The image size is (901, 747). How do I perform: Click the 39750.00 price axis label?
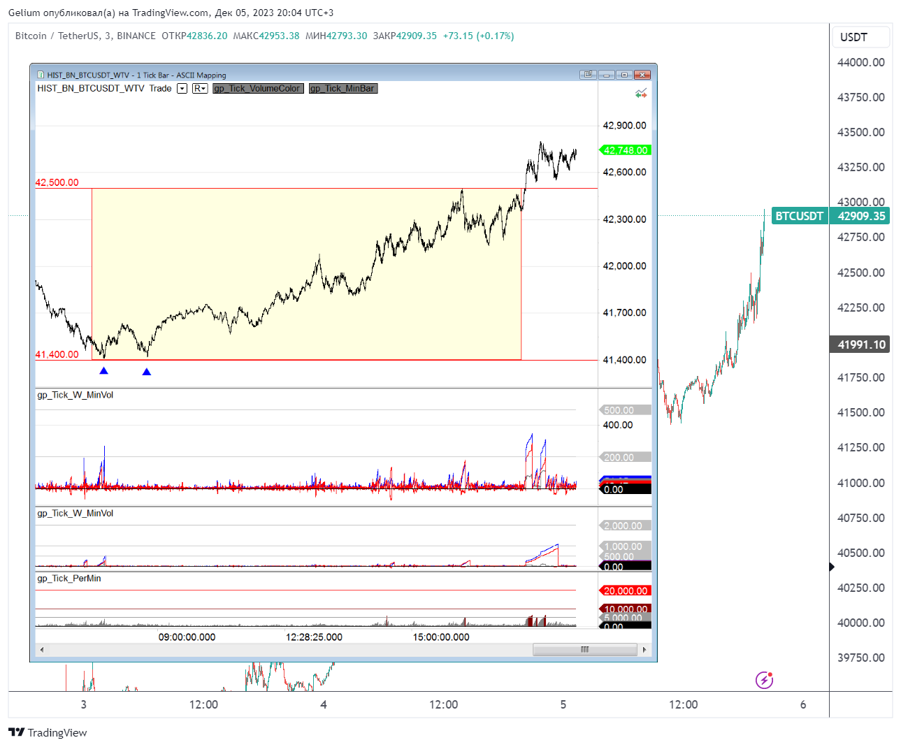pos(860,658)
